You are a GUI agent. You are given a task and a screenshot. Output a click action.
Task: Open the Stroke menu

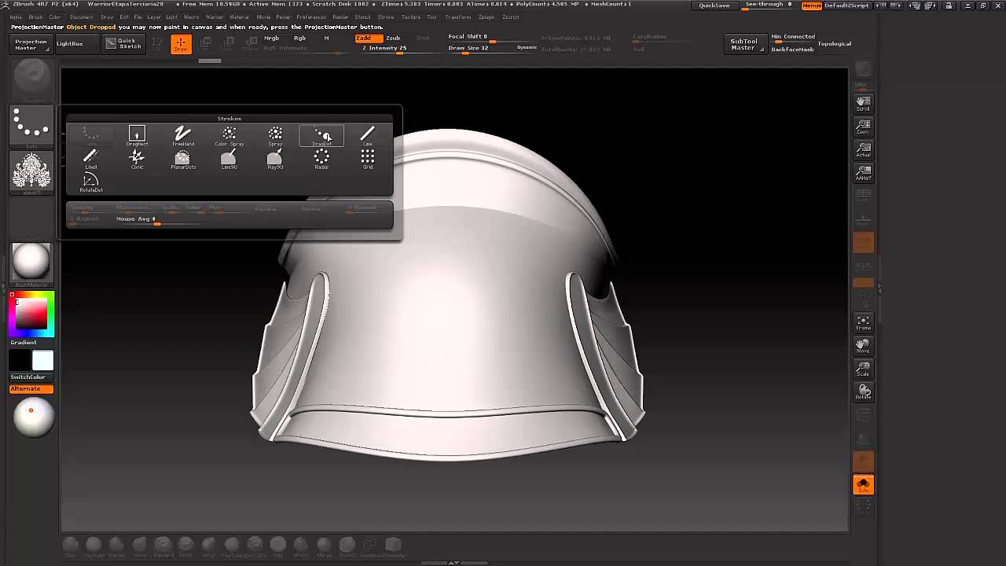pyautogui.click(x=386, y=17)
